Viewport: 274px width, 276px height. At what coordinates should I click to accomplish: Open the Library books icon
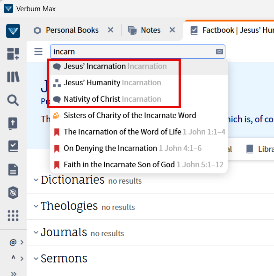13,77
